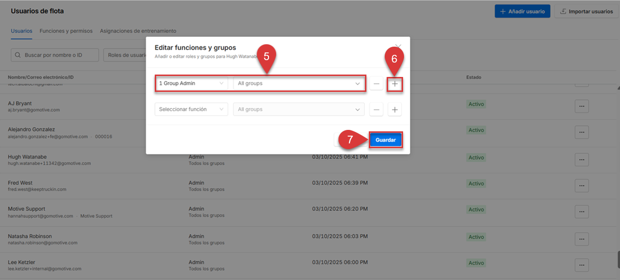Click email lee.ketzler+internal@gomotive.com
620x280 pixels.
[x=45, y=269]
